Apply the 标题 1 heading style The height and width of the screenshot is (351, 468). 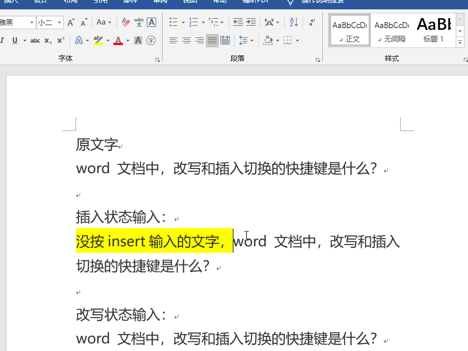pyautogui.click(x=433, y=31)
